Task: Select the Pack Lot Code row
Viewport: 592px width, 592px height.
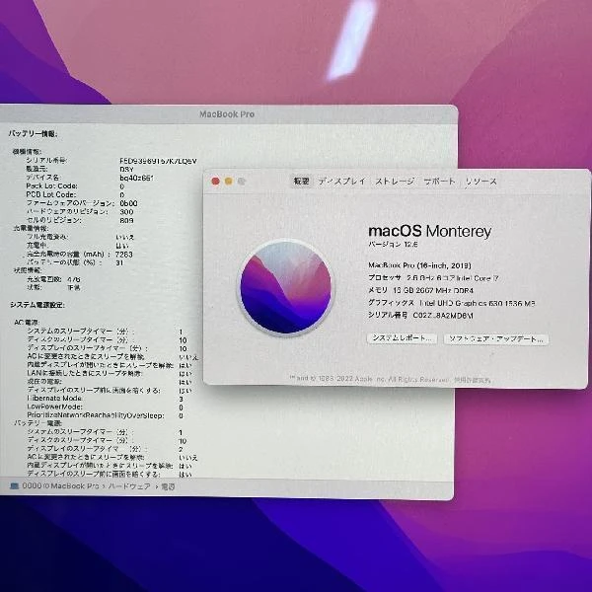Action: (x=75, y=186)
